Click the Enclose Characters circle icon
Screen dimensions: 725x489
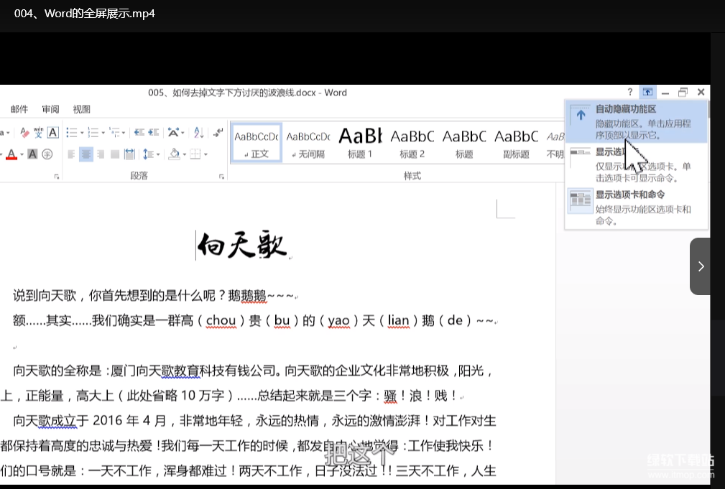47,154
